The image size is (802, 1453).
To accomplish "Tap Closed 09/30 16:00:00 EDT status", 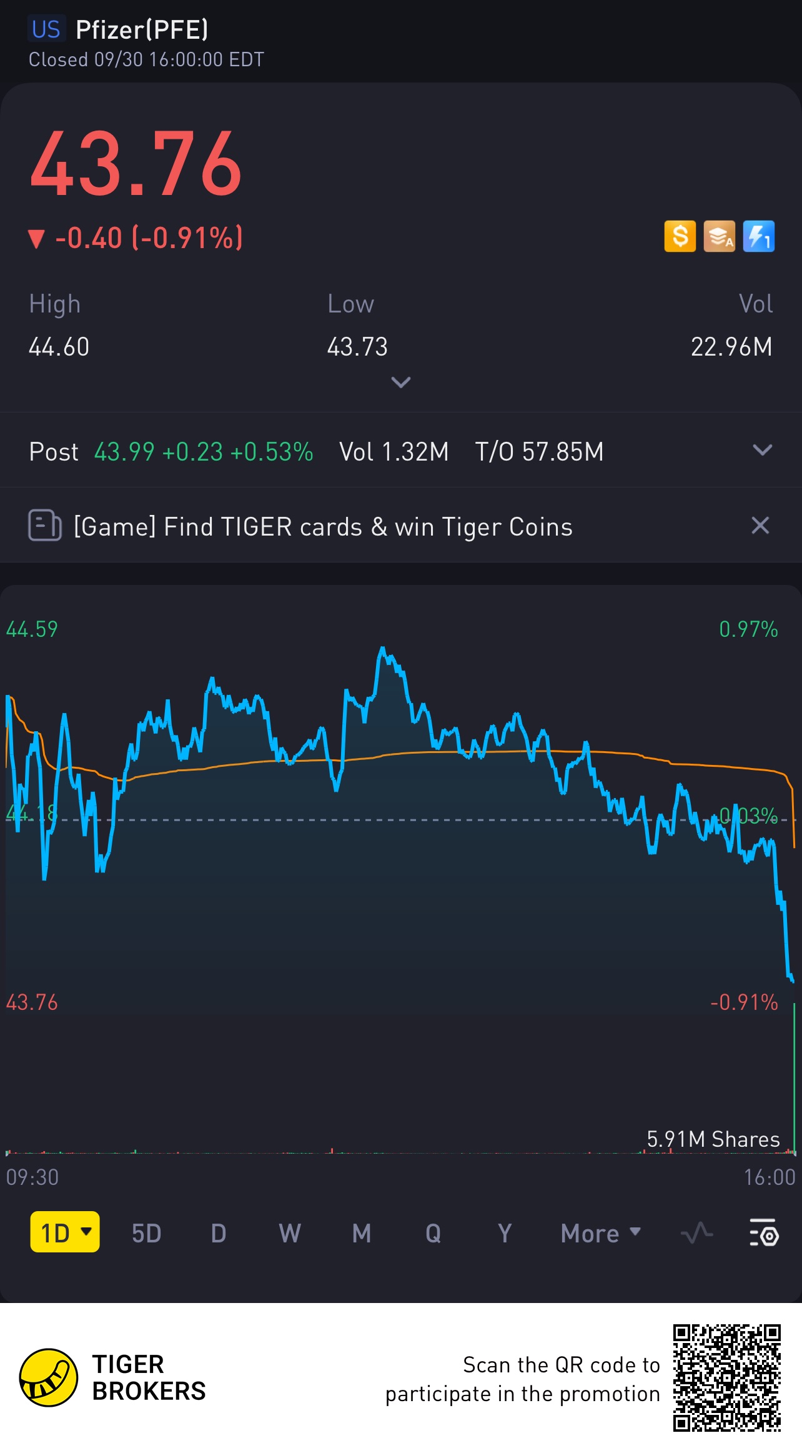I will (x=146, y=60).
